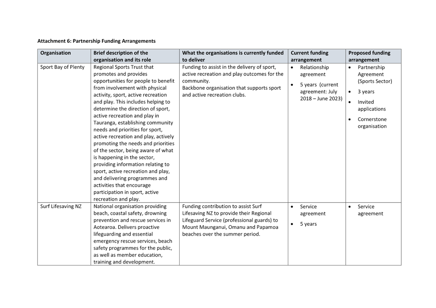Click 'training and development.' line

[x=124, y=262]
